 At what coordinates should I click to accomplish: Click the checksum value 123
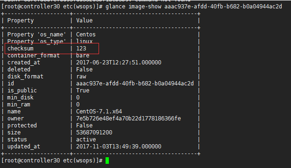(81, 49)
